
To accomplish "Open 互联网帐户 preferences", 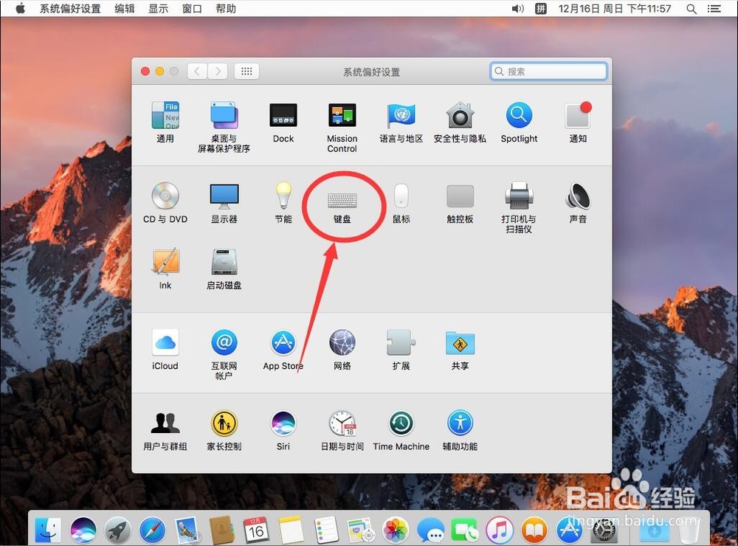I will point(224,354).
